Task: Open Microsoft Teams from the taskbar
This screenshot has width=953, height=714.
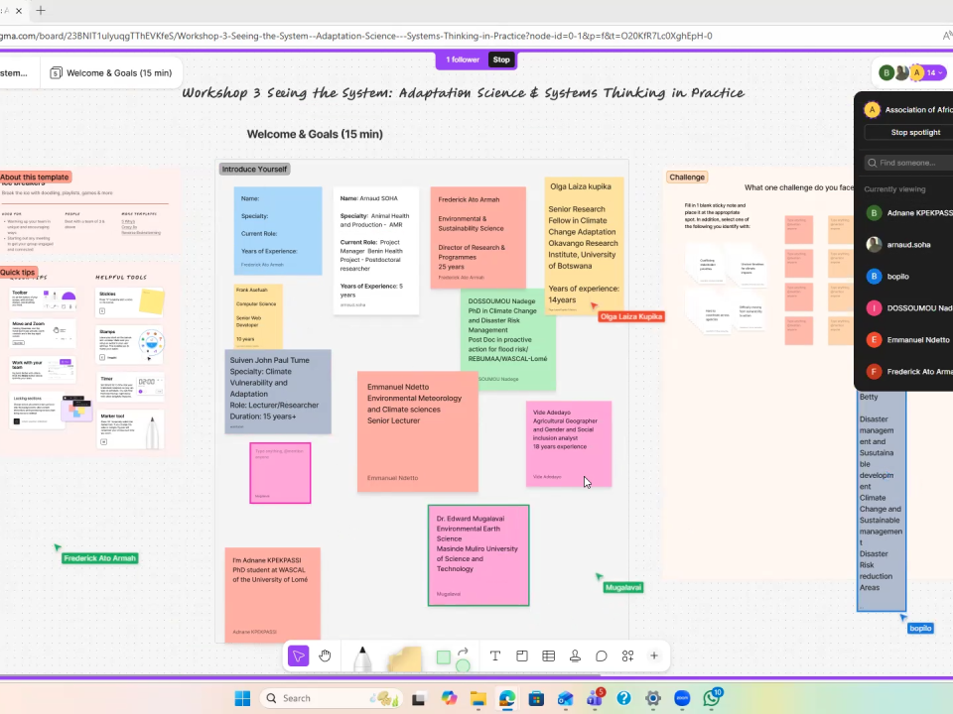Action: (595, 698)
